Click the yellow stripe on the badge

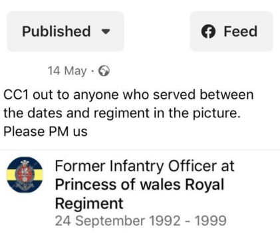point(10,175)
